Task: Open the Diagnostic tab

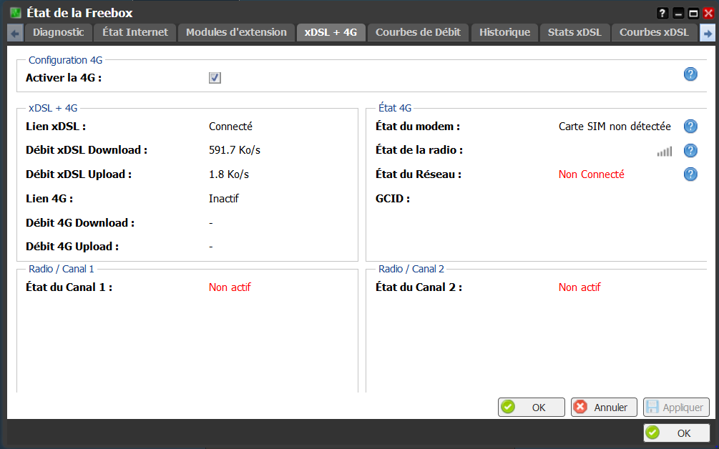Action: (58, 32)
